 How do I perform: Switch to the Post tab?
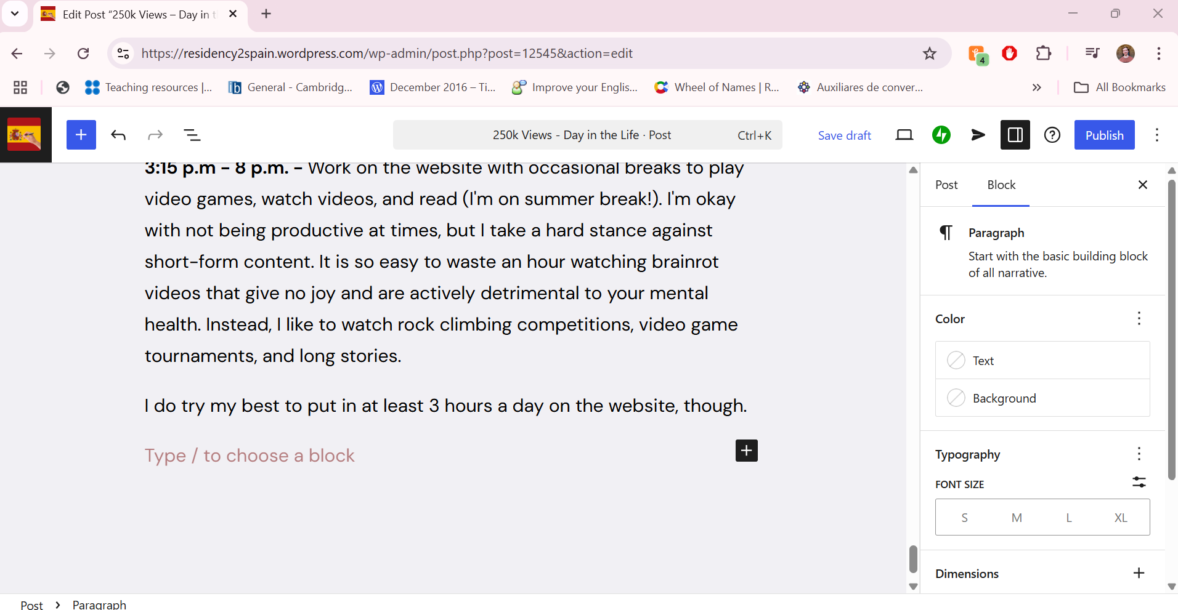pyautogui.click(x=946, y=185)
